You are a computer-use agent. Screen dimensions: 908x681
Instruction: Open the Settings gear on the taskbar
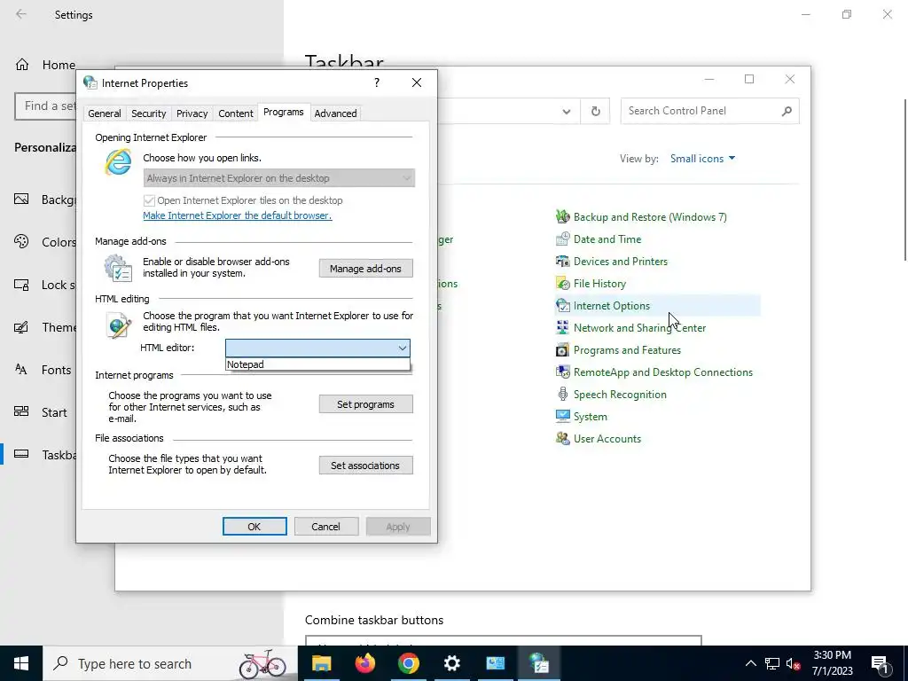coord(451,663)
